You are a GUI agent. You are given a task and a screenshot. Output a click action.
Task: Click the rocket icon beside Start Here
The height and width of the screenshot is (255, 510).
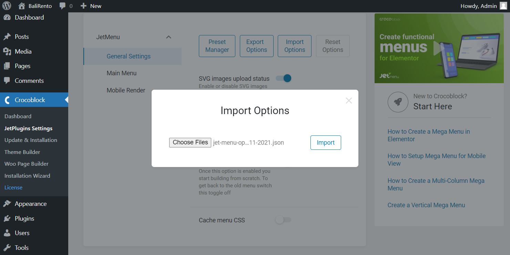(398, 102)
